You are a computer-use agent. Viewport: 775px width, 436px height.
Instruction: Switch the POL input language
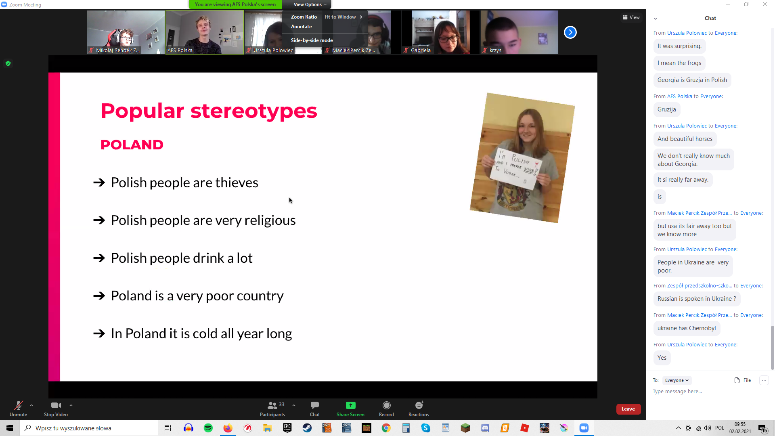[x=720, y=428]
